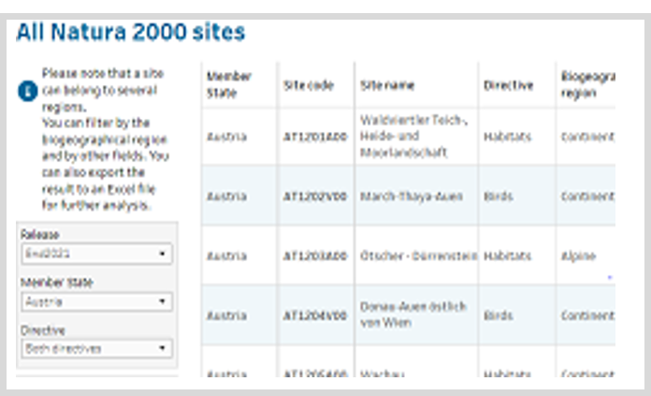Click site name Ötscher - Dürrenstein

tap(418, 256)
